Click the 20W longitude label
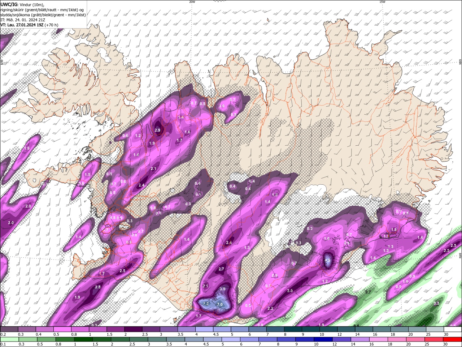Image resolution: width=462 pixels, height=347 pixels. pyautogui.click(x=192, y=2)
